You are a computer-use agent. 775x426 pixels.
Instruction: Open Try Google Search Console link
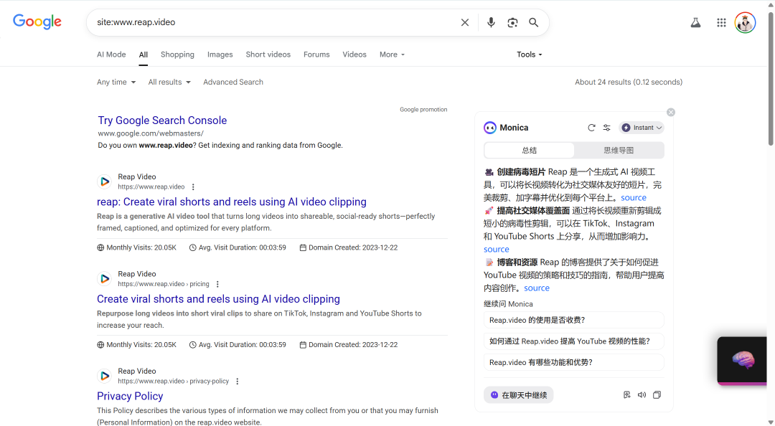162,120
